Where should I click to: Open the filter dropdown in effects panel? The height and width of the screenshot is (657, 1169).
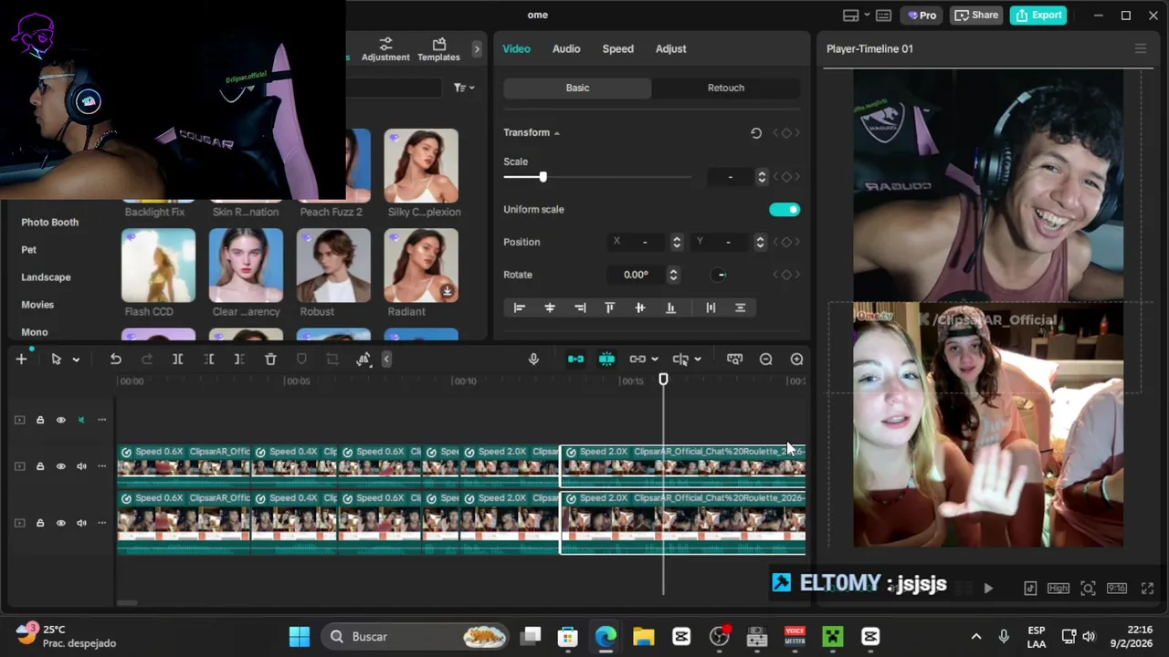(x=464, y=88)
